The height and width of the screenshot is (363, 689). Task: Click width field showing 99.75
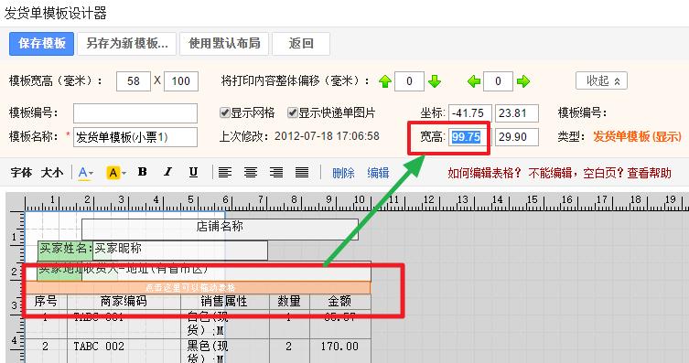[470, 137]
